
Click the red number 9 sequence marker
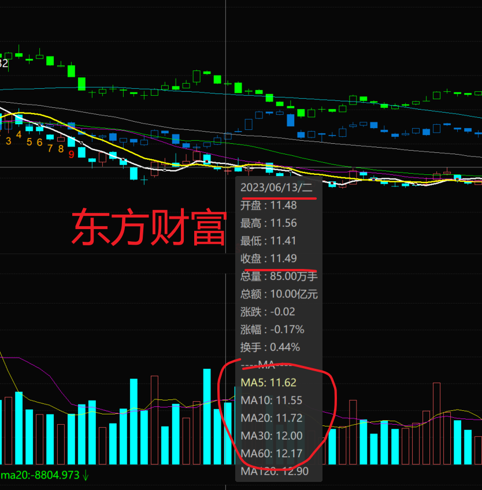click(x=71, y=154)
